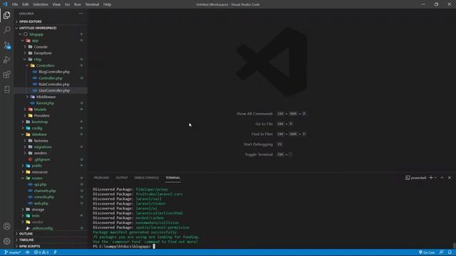456x256 pixels.
Task: Switch to the Debug Console tab
Action: [x=146, y=178]
